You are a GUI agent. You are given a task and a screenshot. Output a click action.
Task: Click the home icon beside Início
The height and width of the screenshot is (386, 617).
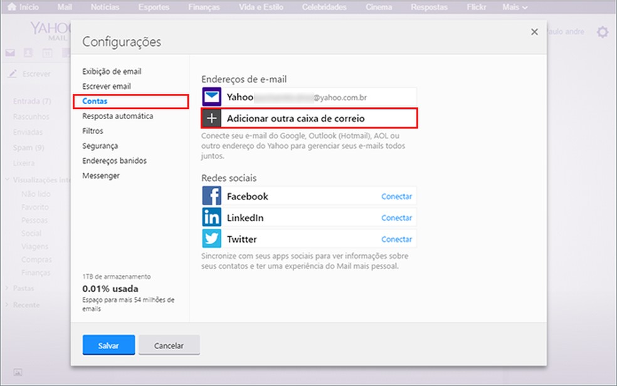12,7
